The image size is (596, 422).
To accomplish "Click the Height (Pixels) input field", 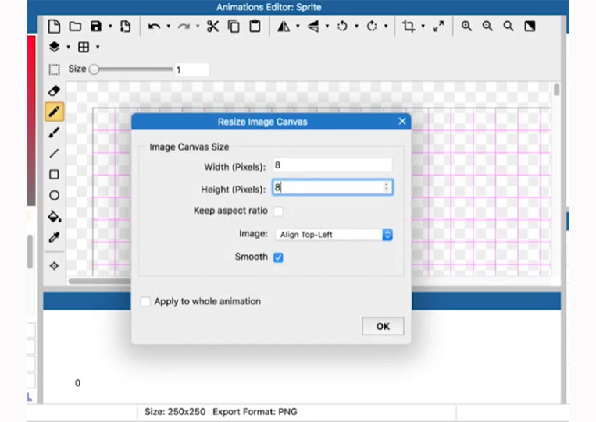I will (x=333, y=187).
